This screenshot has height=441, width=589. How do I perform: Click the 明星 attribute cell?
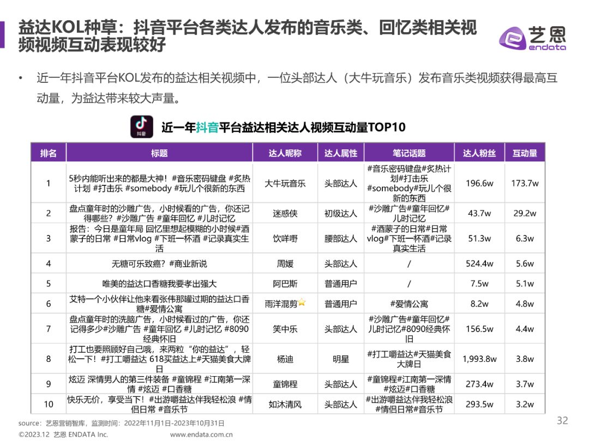tap(341, 359)
